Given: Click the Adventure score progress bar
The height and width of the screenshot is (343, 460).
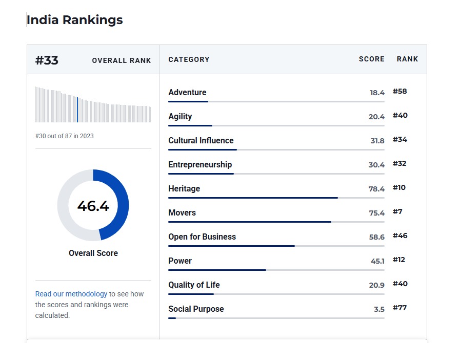Looking at the screenshot, I should [x=276, y=101].
